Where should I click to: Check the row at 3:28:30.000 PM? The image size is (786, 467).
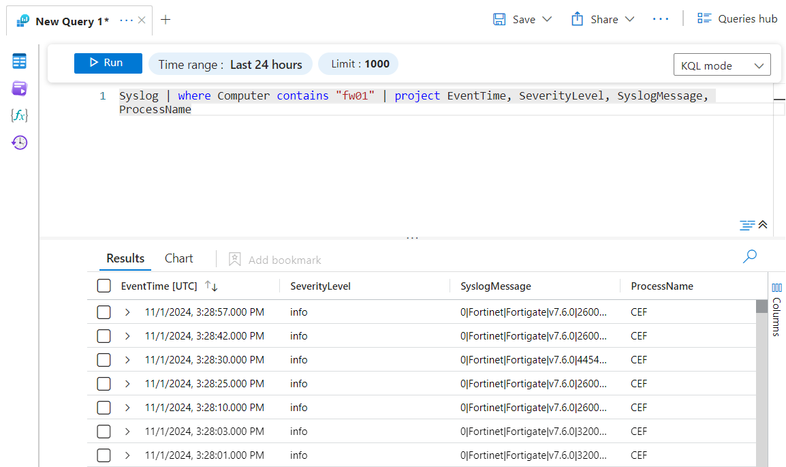(104, 360)
